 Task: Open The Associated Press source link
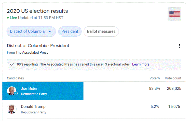point(32,53)
